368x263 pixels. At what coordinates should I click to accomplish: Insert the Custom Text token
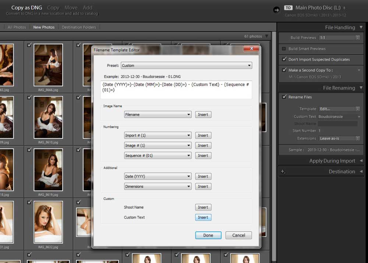(203, 217)
